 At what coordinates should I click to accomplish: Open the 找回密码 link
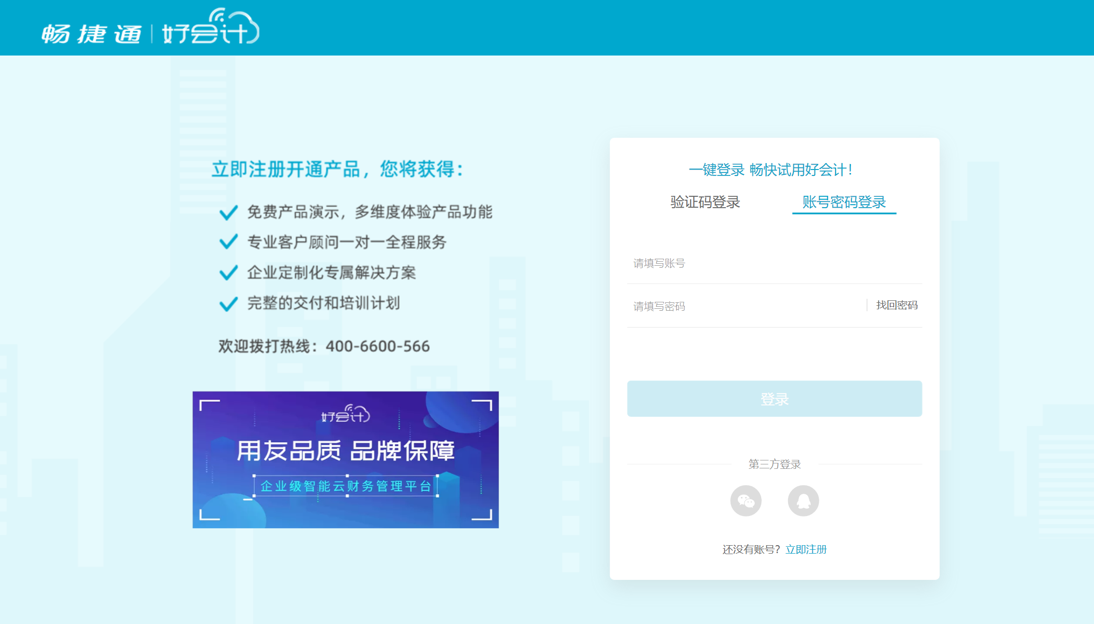tap(897, 305)
